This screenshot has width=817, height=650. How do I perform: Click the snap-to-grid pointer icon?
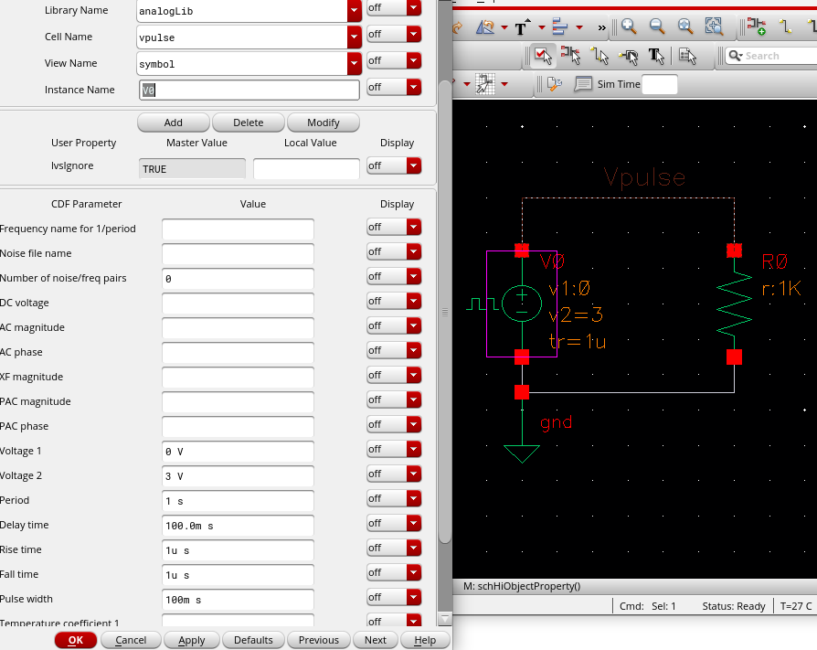click(x=485, y=84)
